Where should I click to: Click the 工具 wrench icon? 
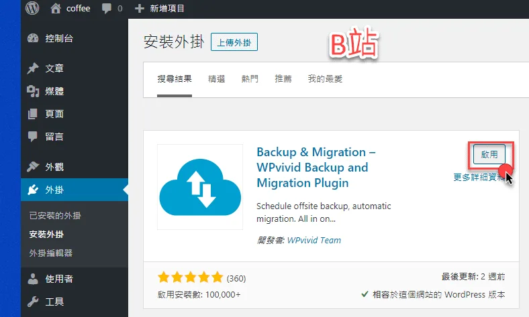[33, 302]
